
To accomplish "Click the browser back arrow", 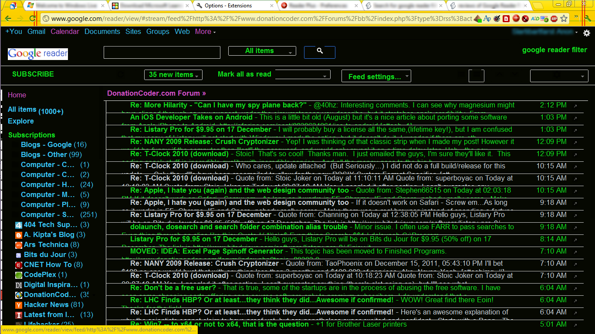I will tap(8, 19).
